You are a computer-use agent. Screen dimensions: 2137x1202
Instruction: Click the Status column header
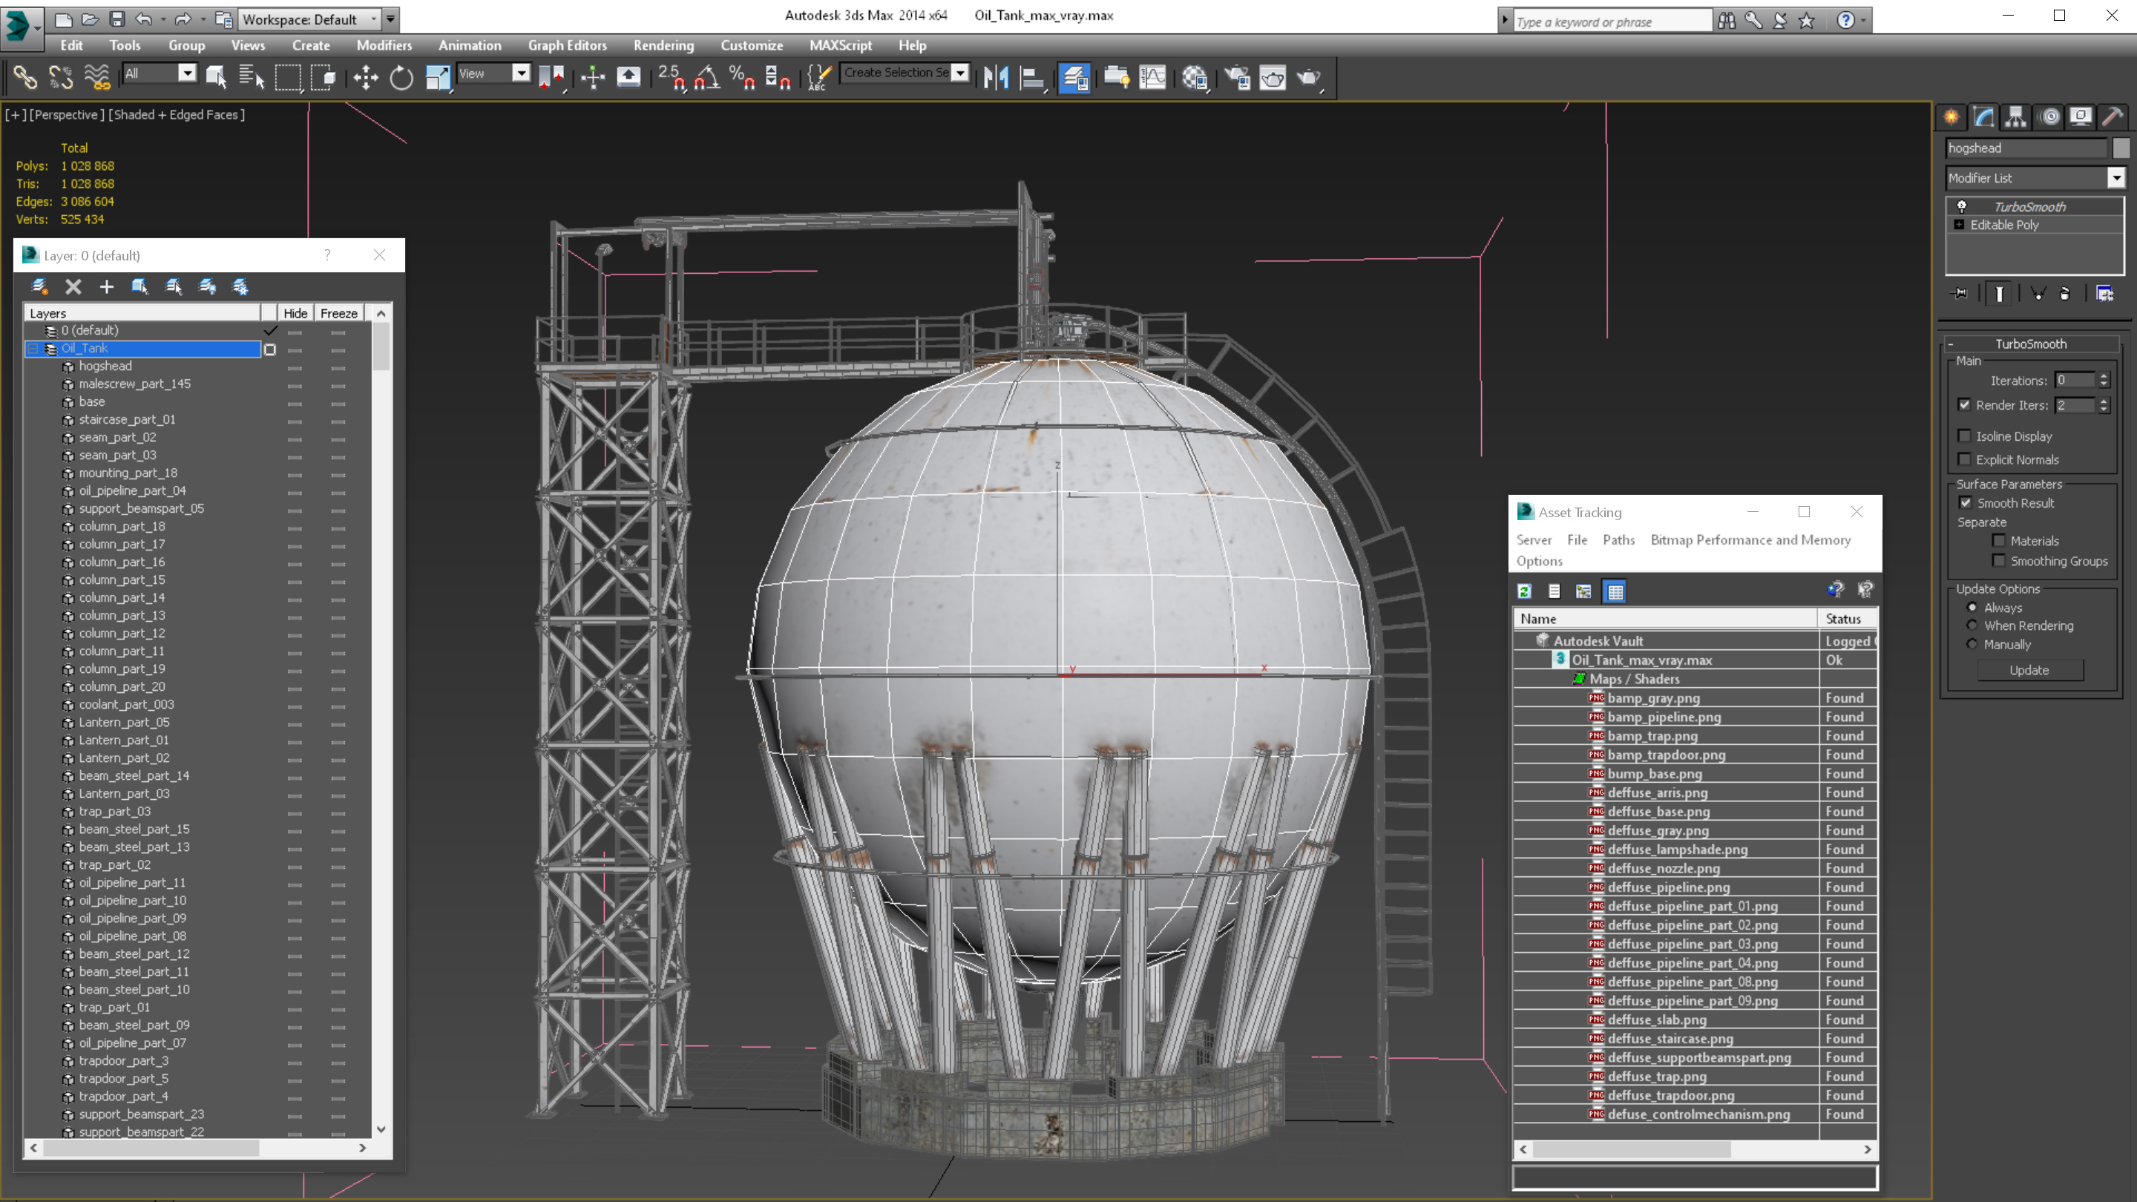pos(1847,619)
